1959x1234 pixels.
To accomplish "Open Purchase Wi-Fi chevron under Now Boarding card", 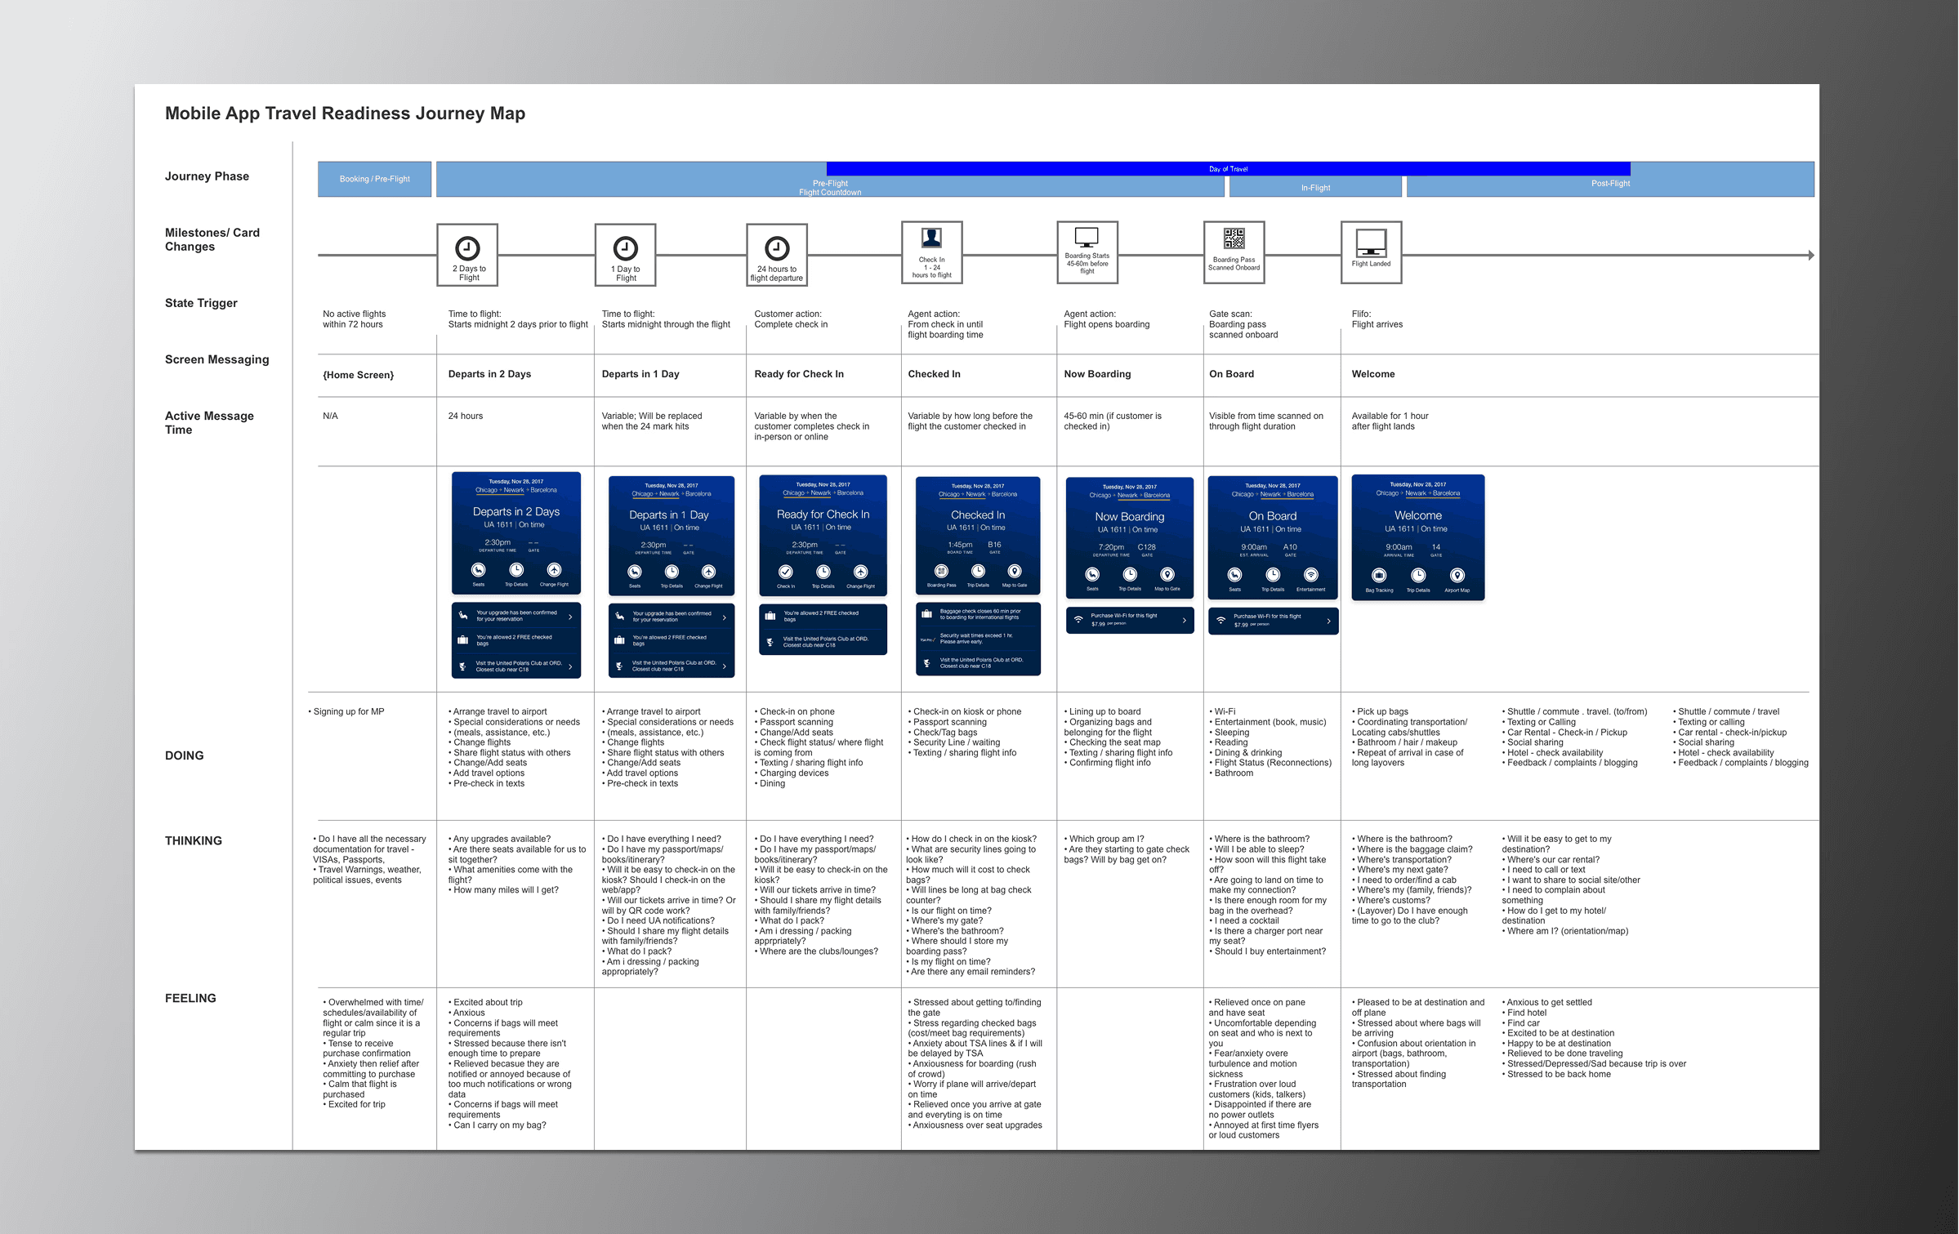I will click(1184, 621).
